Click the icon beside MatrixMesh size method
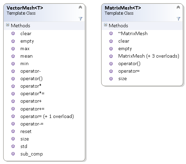The height and width of the screenshot is (164, 186). tap(111, 79)
